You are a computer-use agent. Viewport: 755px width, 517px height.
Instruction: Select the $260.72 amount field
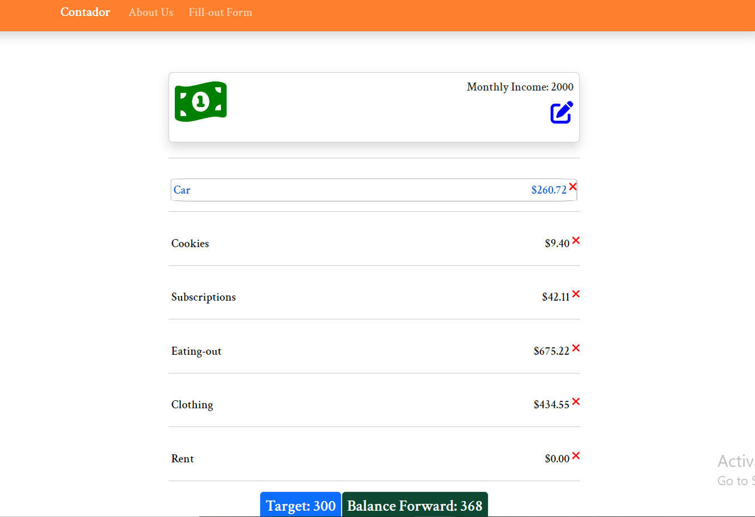point(548,190)
